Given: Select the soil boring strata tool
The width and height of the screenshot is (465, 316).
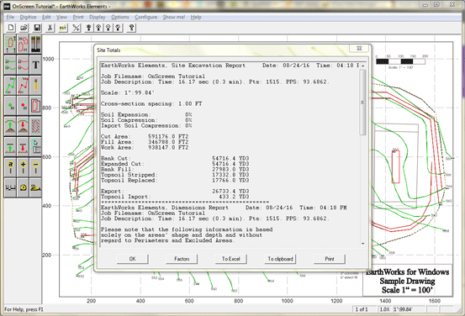Looking at the screenshot, I should point(35,45).
